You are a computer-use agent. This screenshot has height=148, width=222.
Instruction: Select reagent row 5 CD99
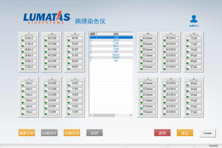click(111, 49)
